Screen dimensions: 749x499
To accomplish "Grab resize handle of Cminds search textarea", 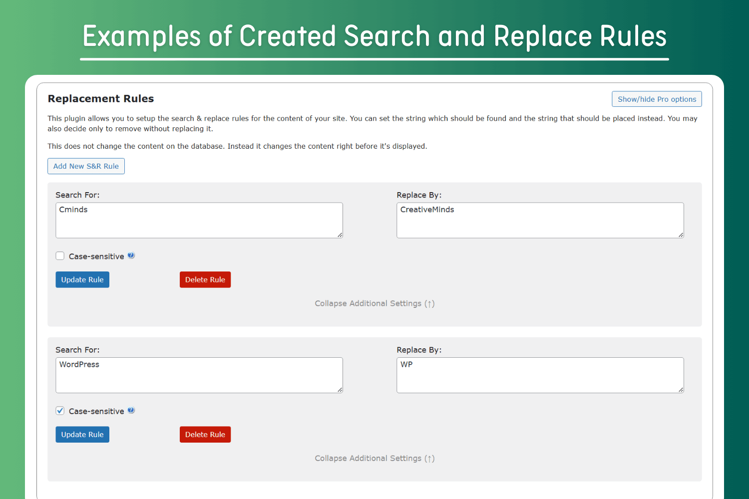I will 340,235.
